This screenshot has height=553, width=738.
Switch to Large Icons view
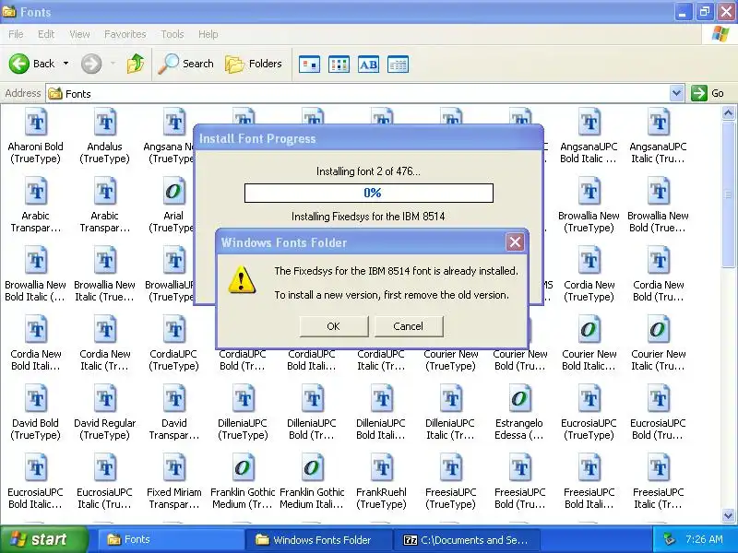[309, 65]
